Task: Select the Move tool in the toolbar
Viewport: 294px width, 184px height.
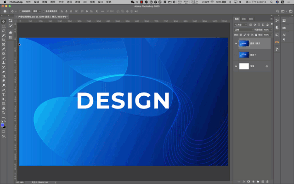Action: 3,21
